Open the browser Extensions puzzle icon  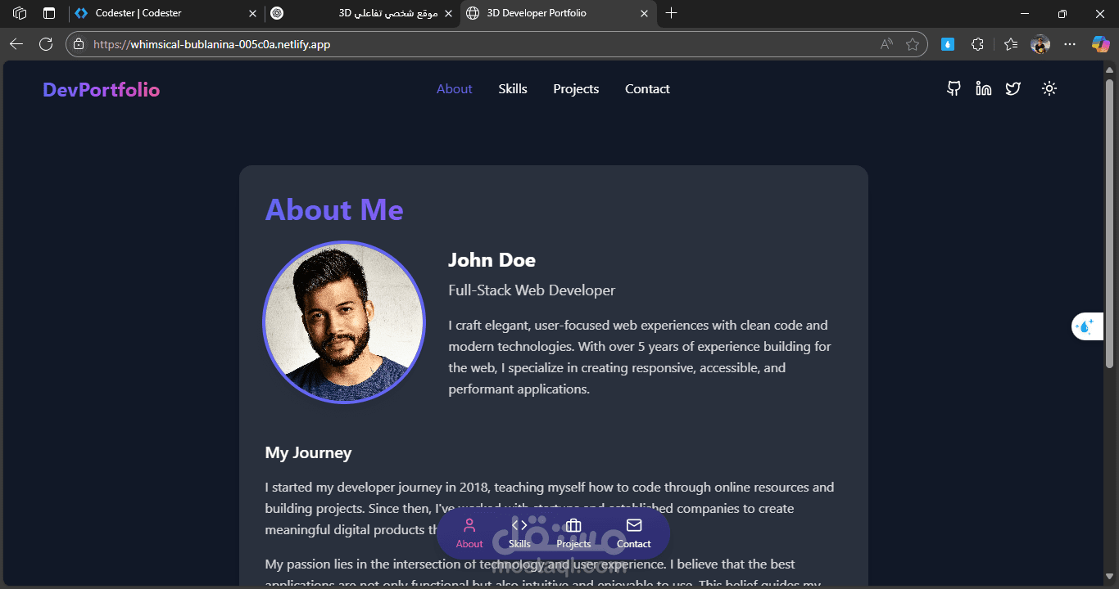pos(978,44)
